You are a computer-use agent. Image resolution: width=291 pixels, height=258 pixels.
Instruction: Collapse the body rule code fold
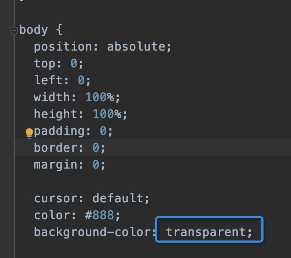(x=14, y=31)
